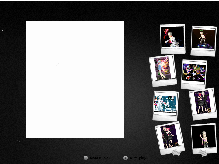
Task: Click caption strip under fiery wings photo
Action: 165,83
